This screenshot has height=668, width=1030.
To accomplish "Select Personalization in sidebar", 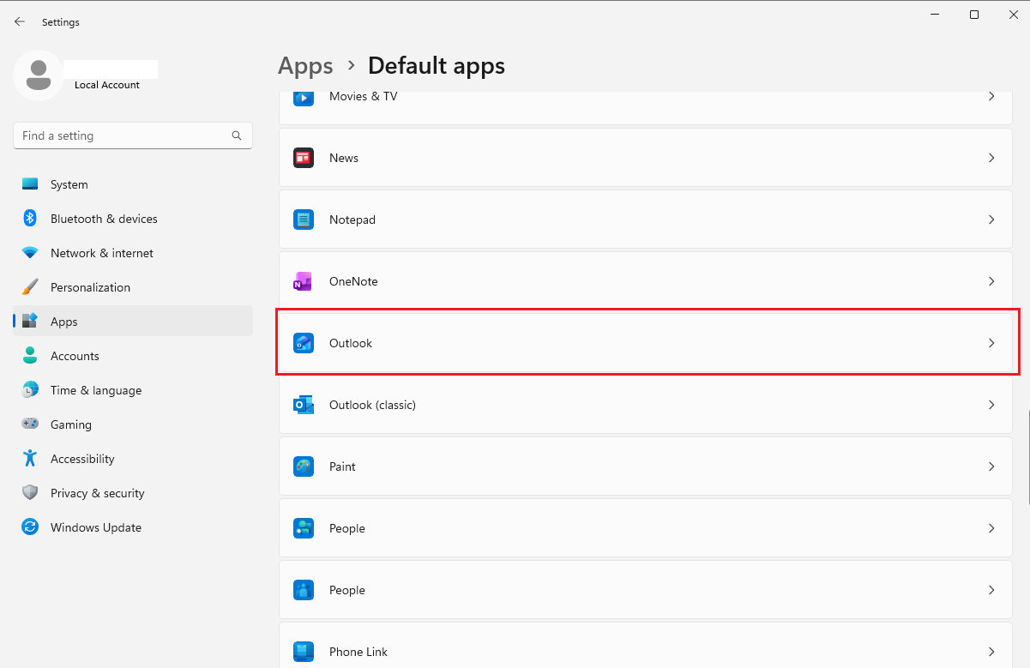I will pyautogui.click(x=133, y=287).
